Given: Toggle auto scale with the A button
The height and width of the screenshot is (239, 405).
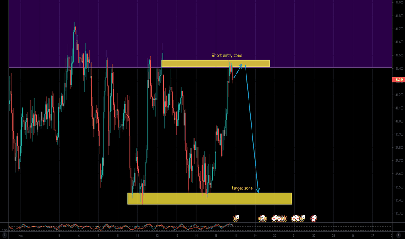Looking at the screenshot, I should click(398, 235).
